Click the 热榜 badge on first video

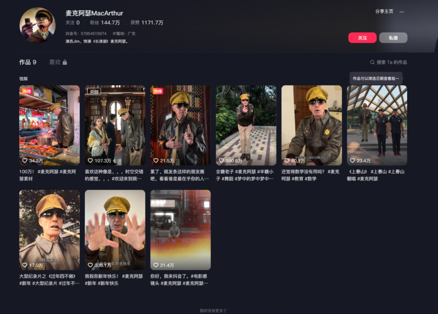(26, 92)
